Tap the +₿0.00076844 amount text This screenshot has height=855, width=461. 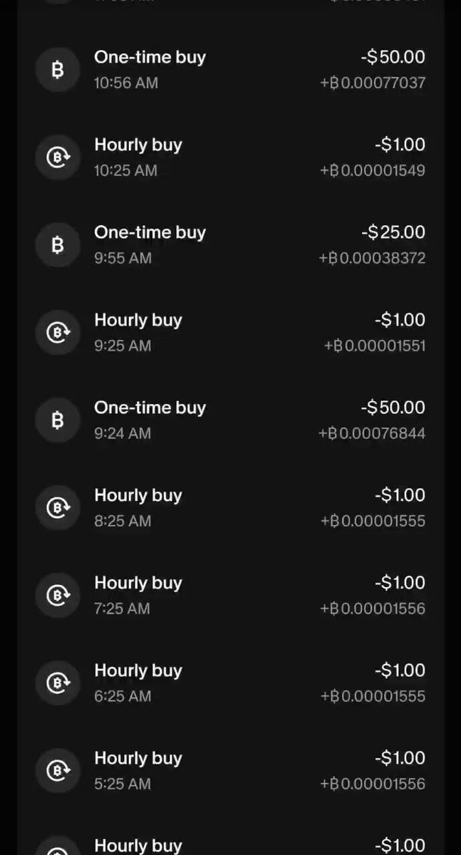click(x=372, y=433)
